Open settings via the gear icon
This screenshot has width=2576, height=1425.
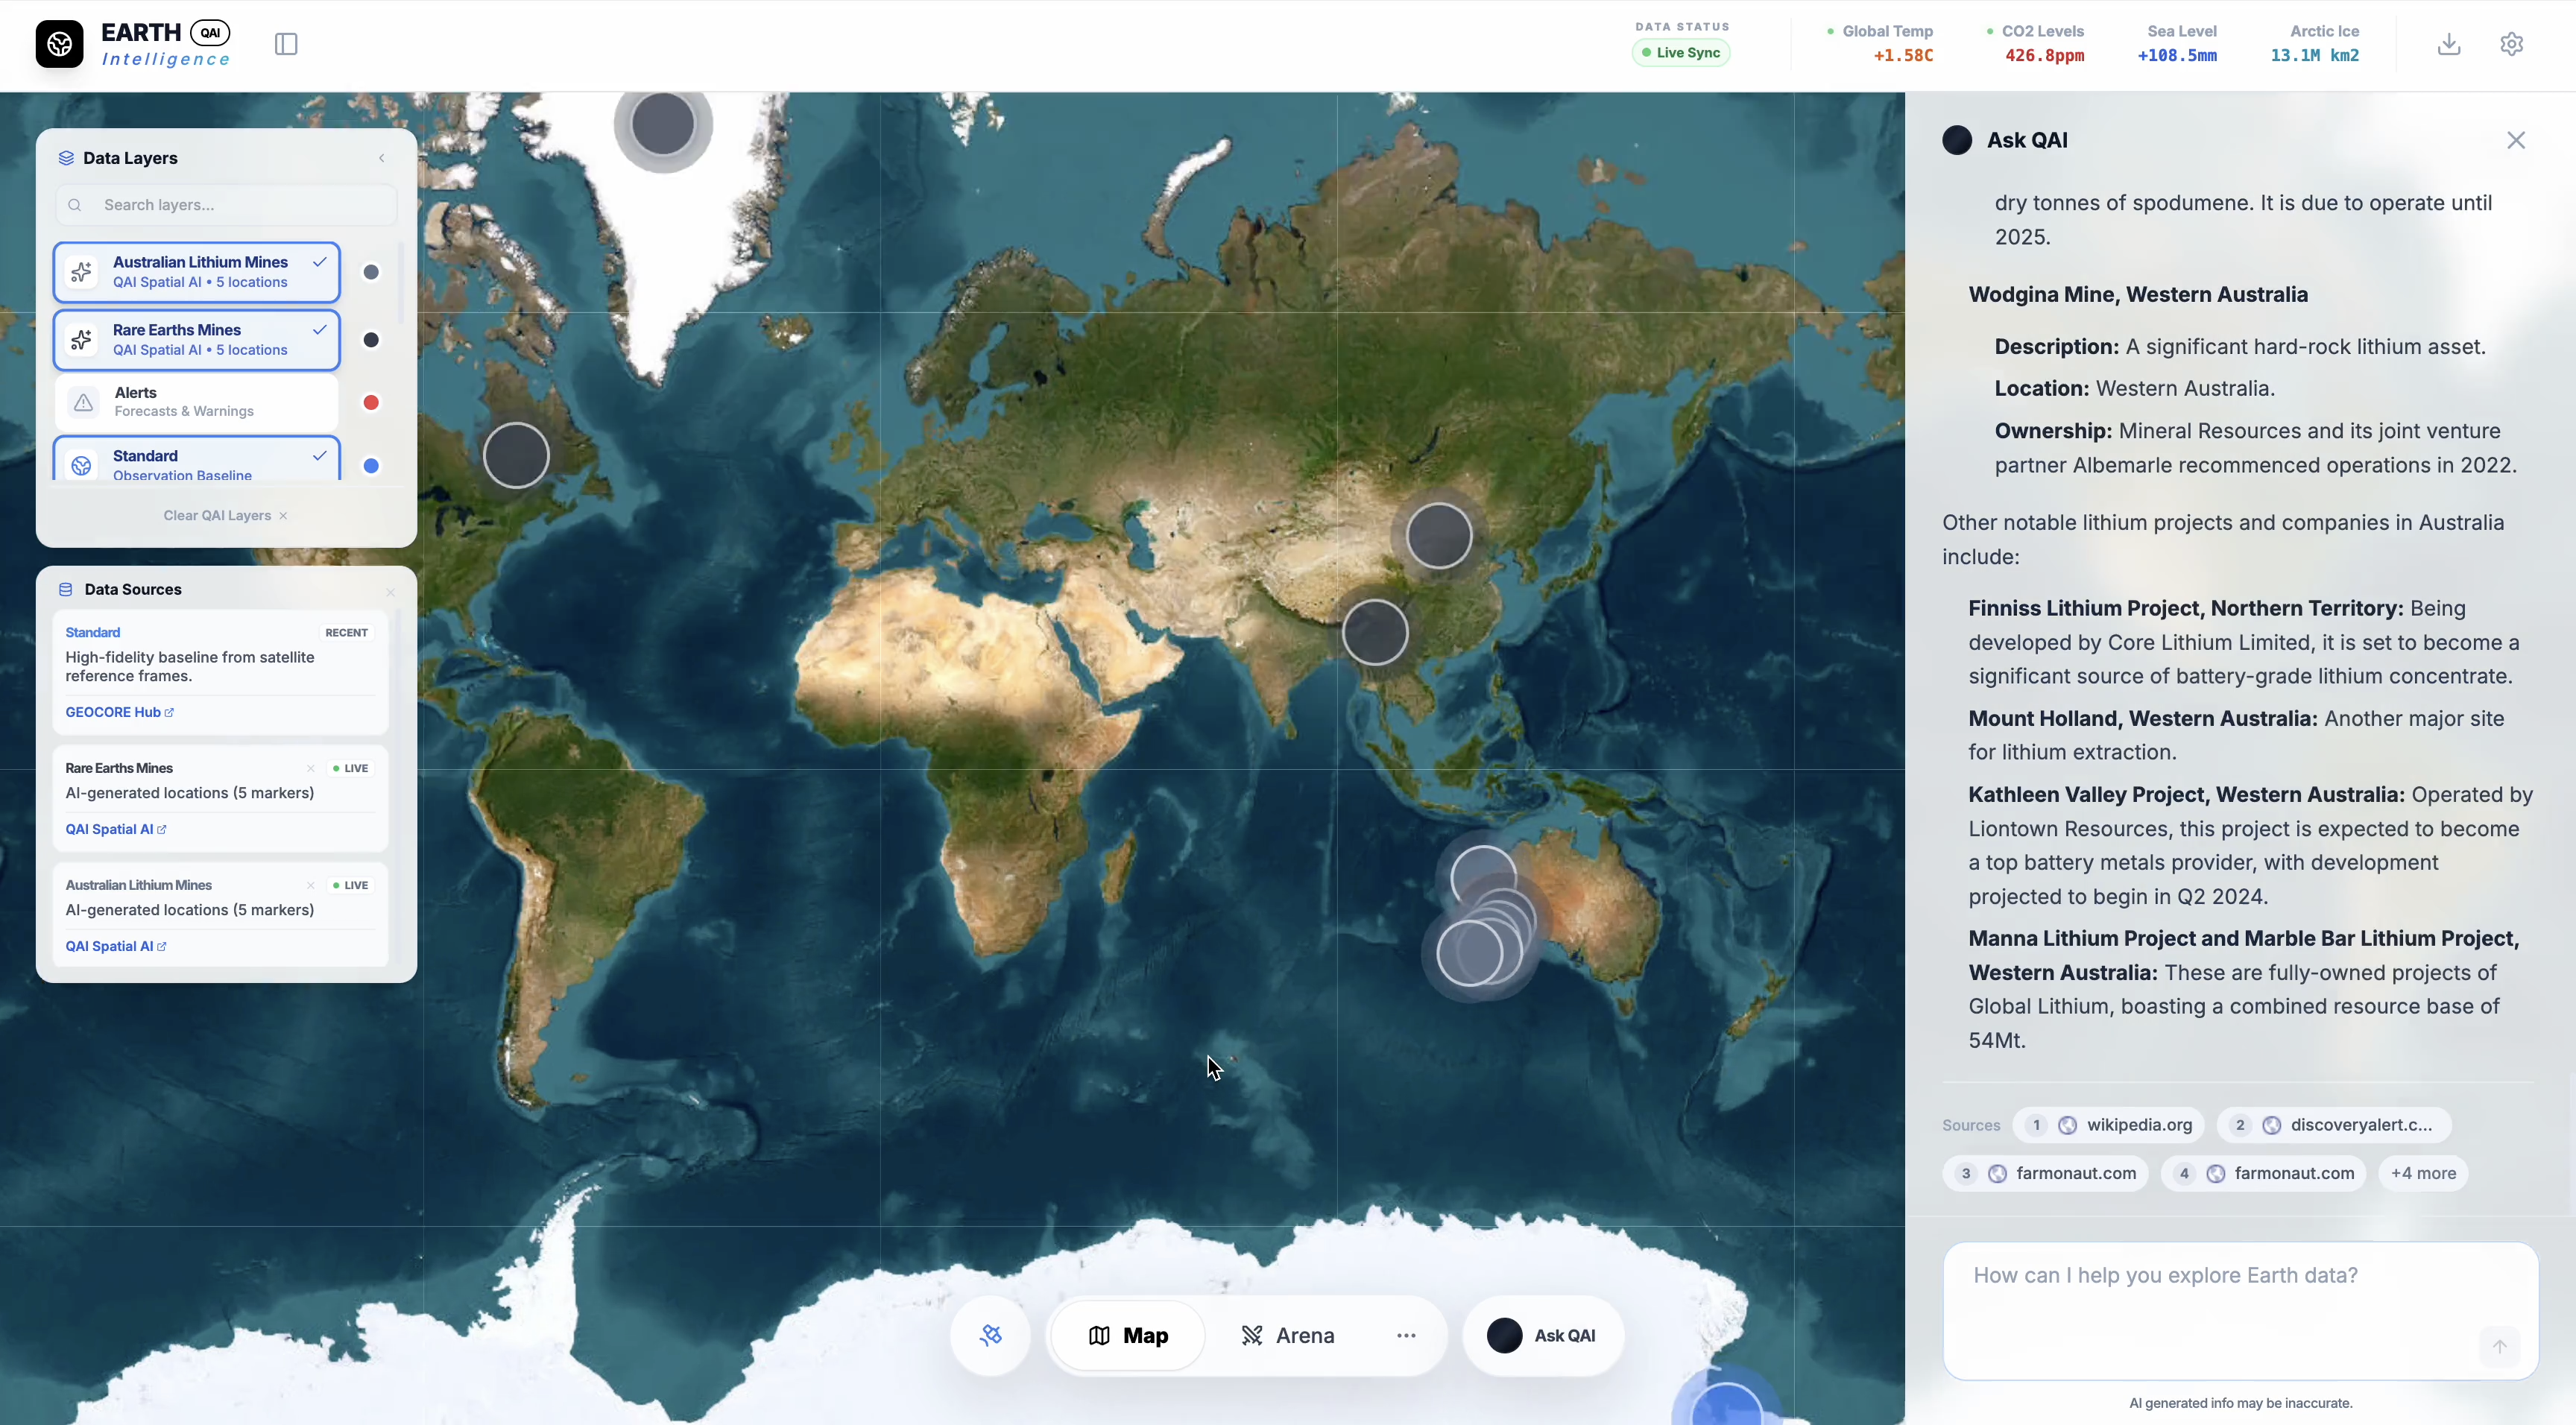tap(2512, 44)
